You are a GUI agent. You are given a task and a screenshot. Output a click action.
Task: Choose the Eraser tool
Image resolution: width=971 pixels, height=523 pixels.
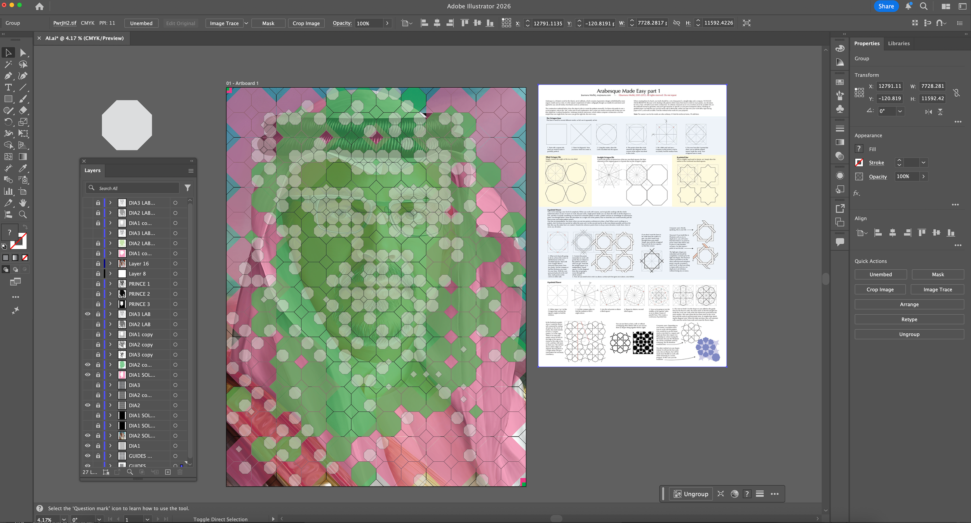coord(23,110)
